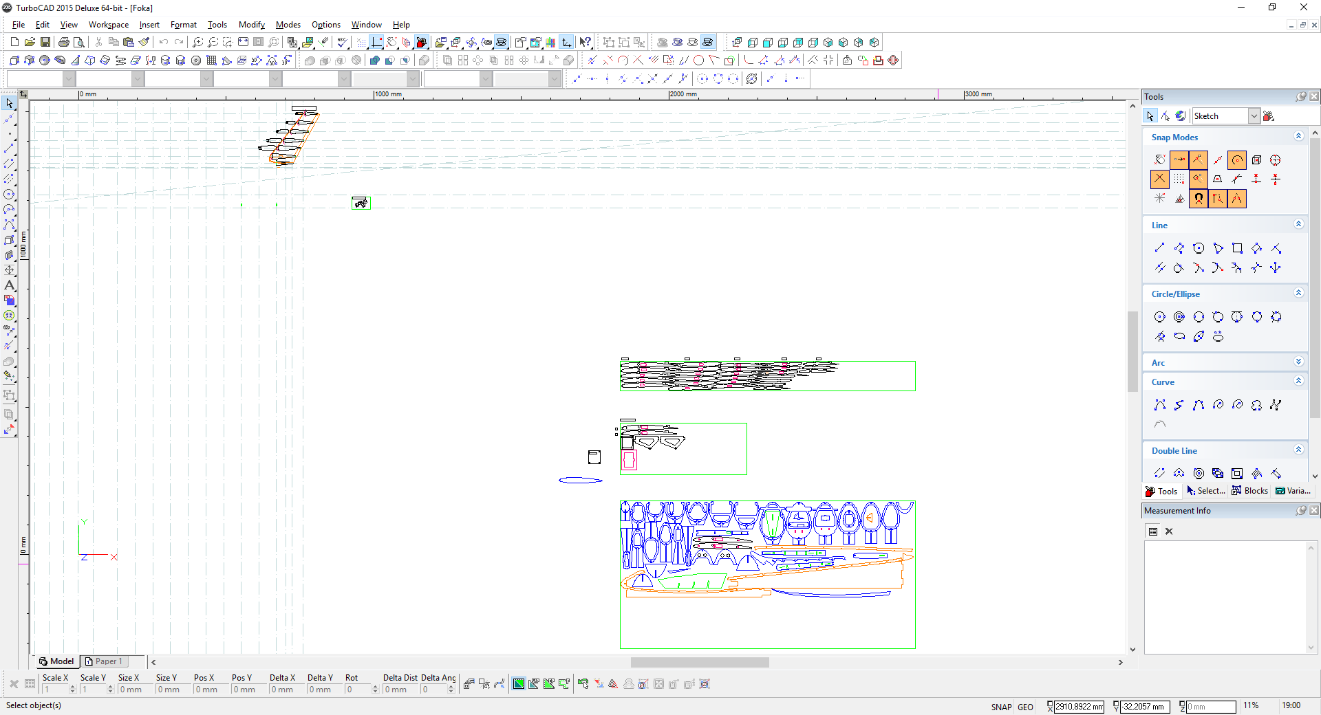This screenshot has width=1321, height=715.
Task: Click the Zoom In magnifier icon
Action: point(197,43)
